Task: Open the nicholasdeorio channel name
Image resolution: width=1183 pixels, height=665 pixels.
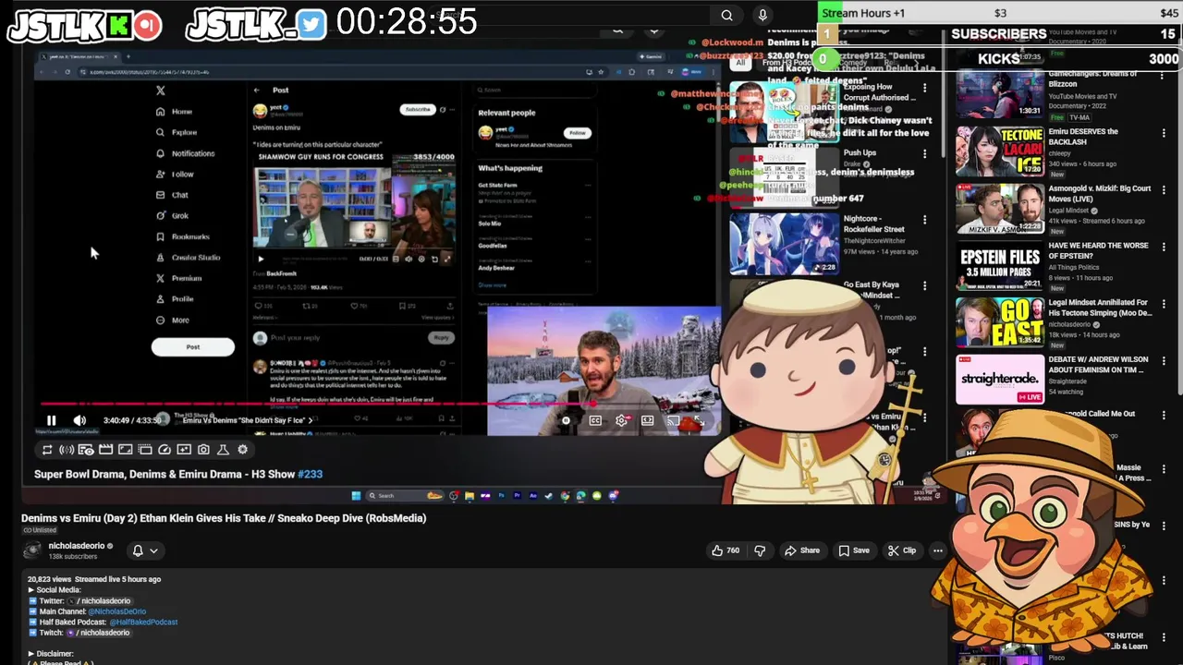Action: (x=76, y=546)
